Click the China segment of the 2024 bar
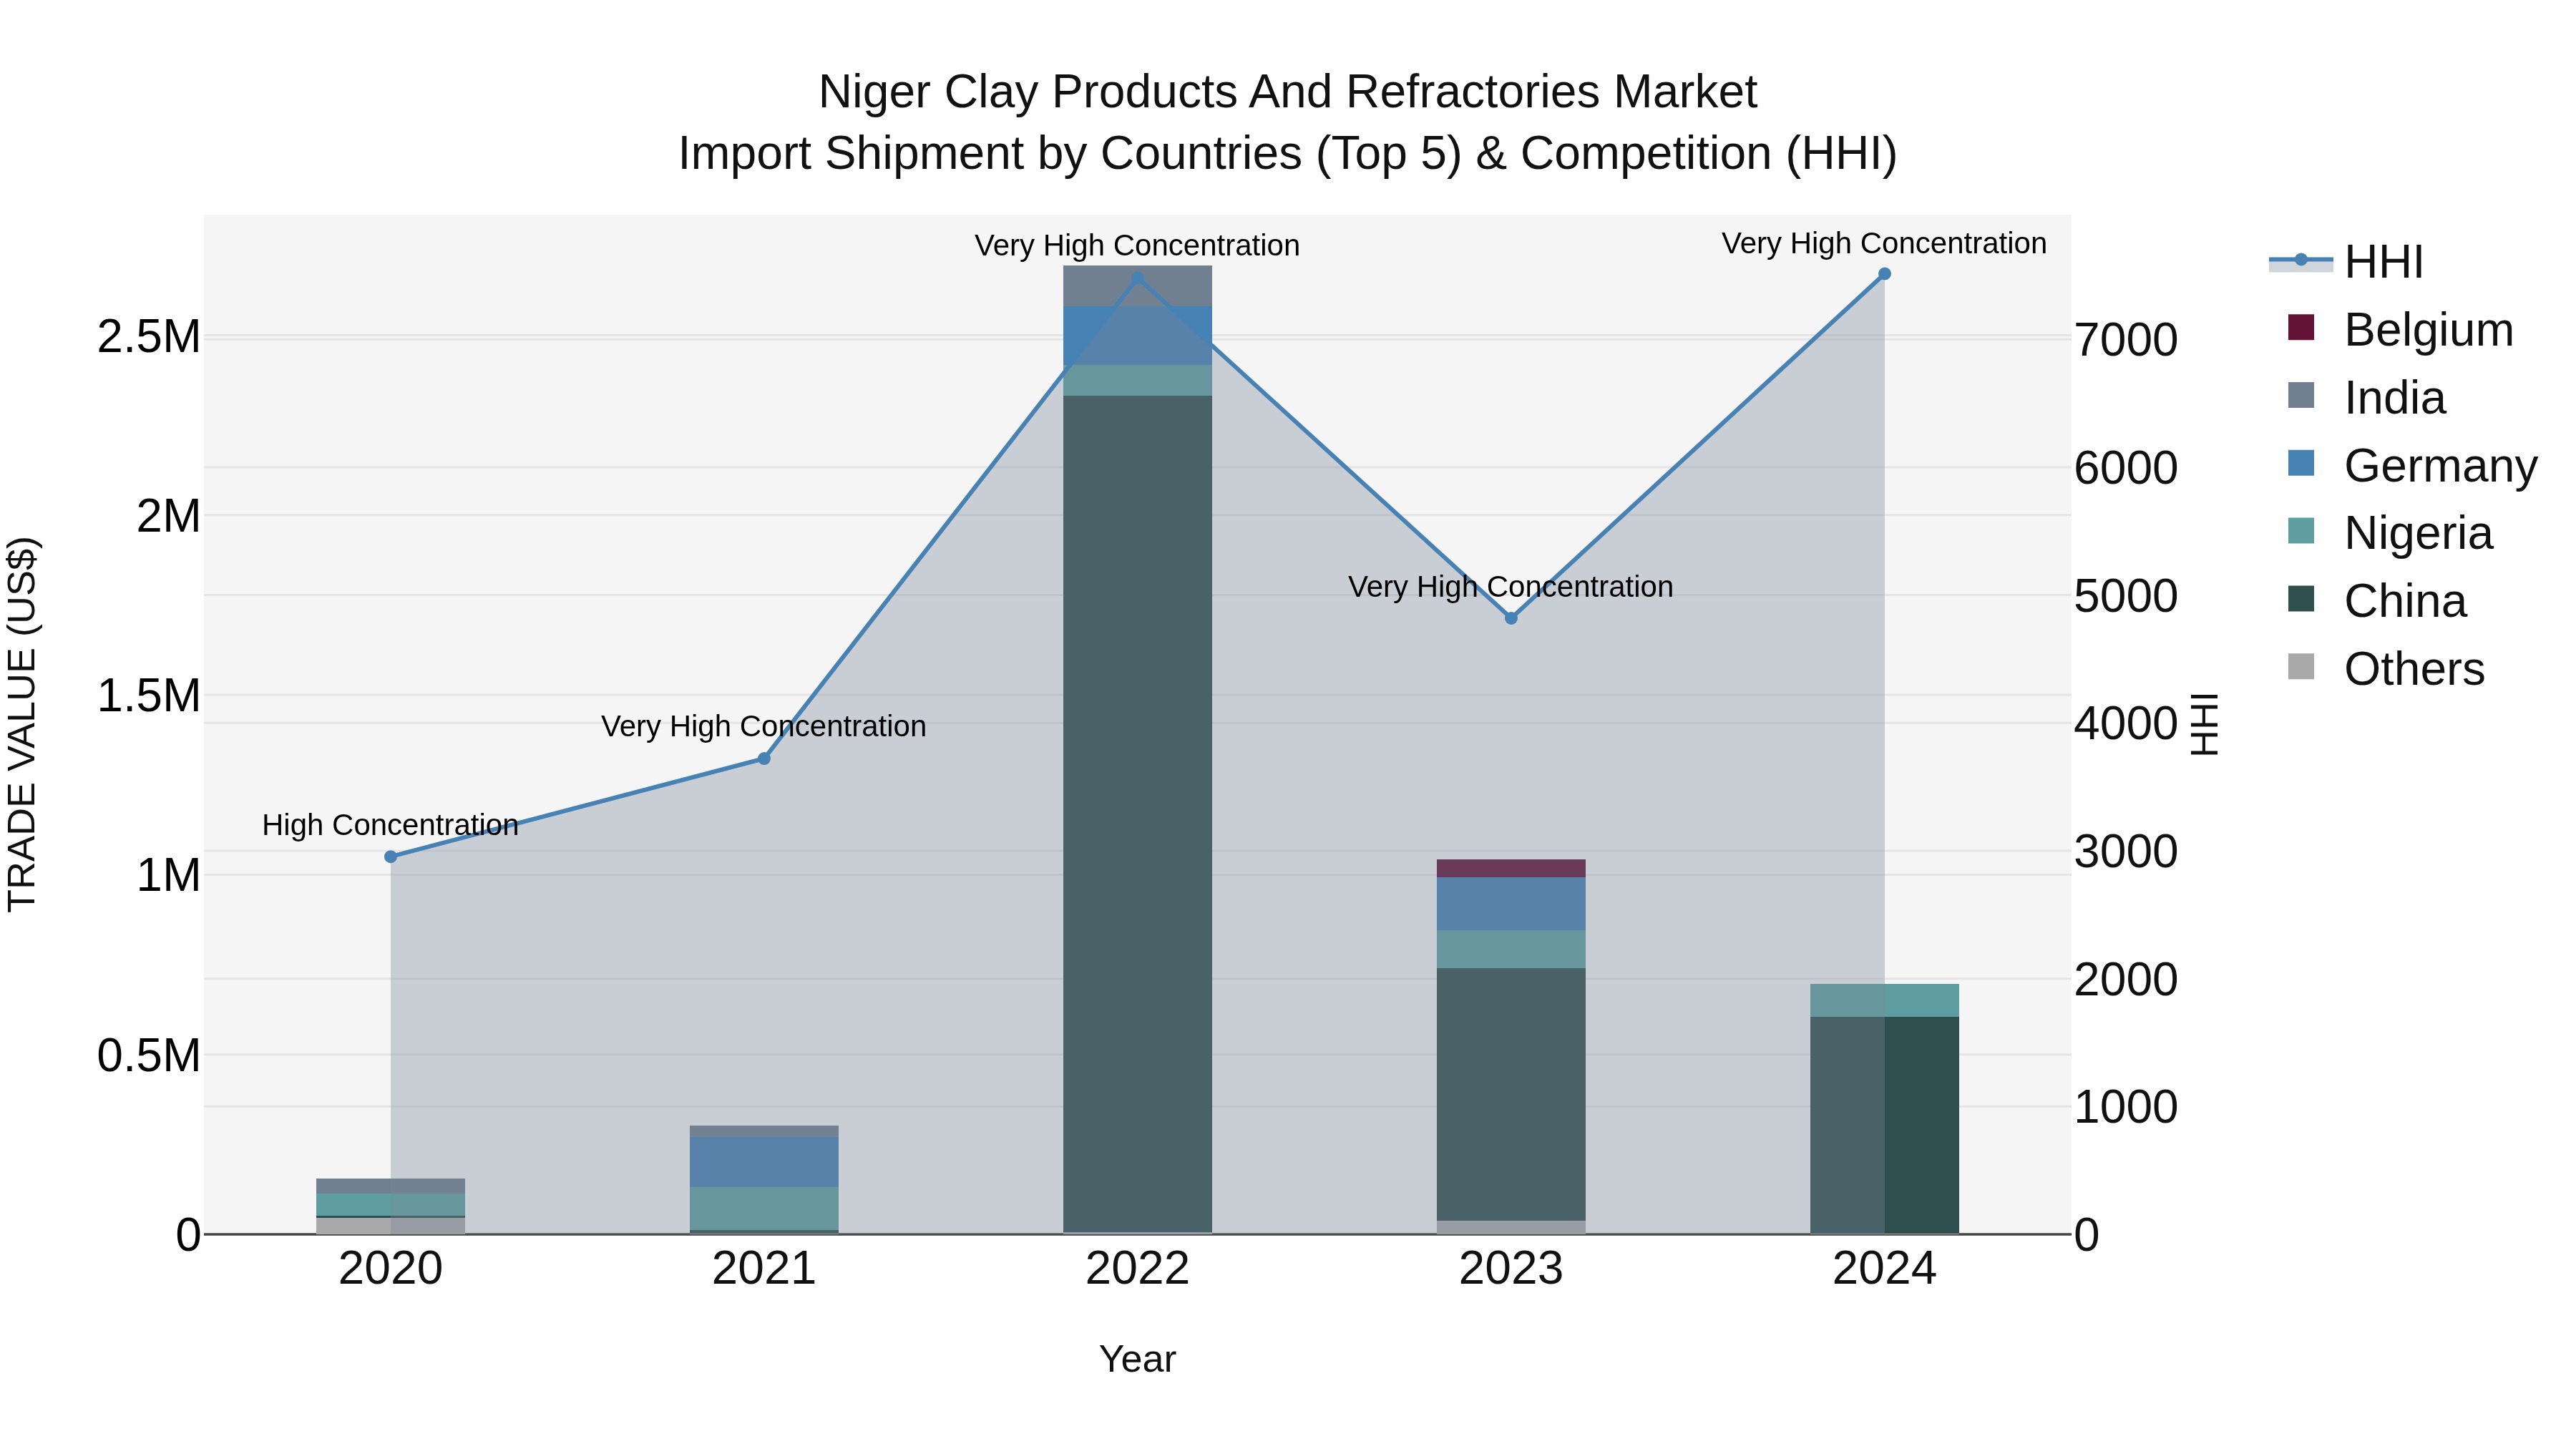 click(1884, 1125)
